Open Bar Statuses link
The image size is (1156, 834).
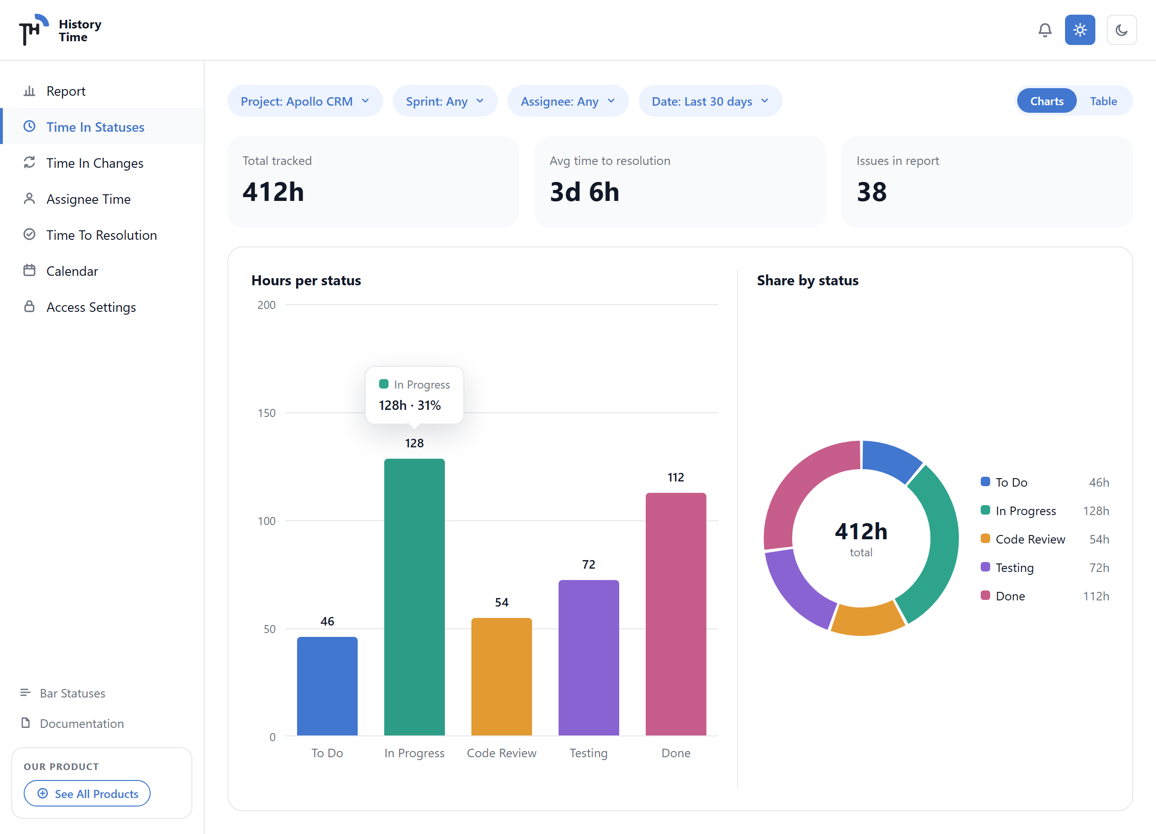pyautogui.click(x=72, y=693)
